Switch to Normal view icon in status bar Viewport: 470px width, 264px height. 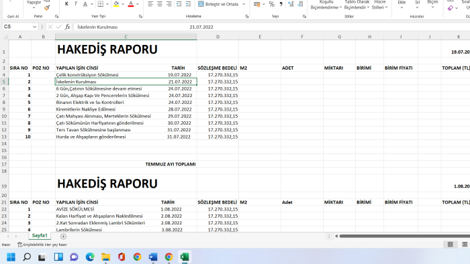(x=451, y=245)
